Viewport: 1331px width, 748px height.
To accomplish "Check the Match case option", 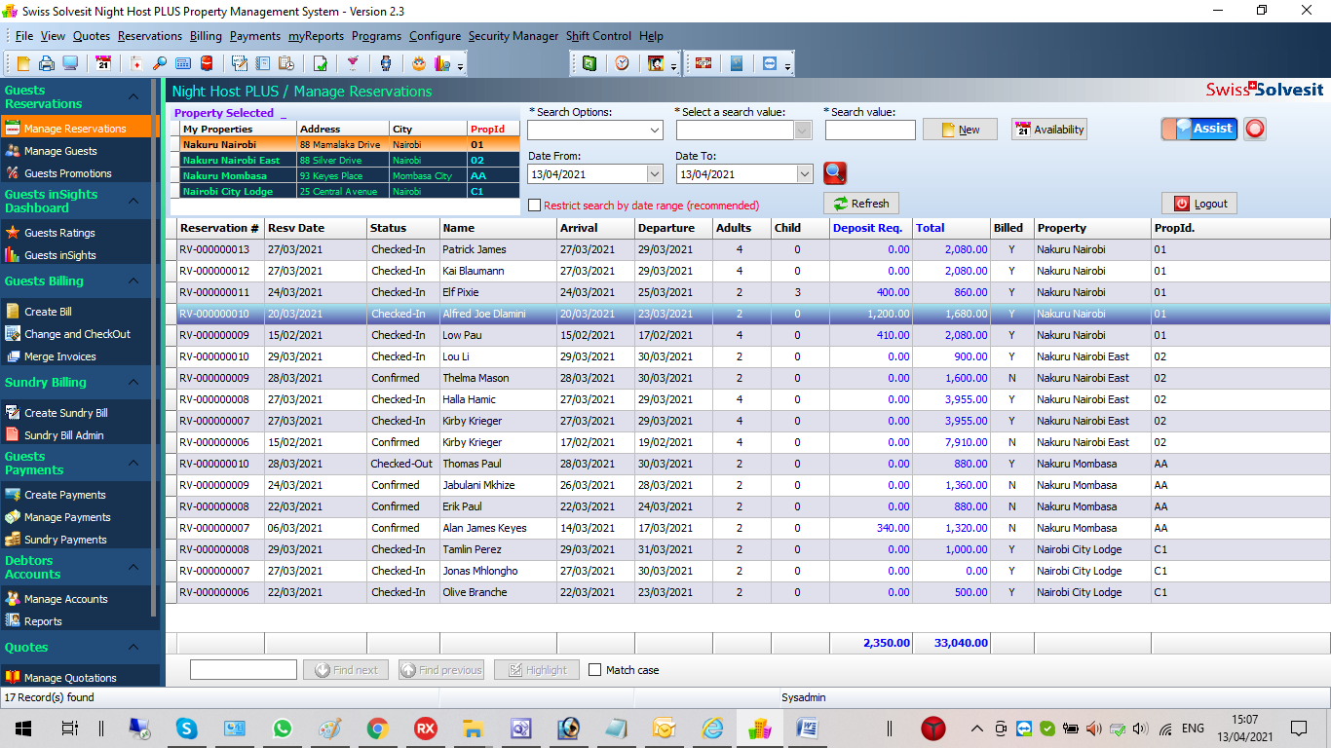I will 597,669.
